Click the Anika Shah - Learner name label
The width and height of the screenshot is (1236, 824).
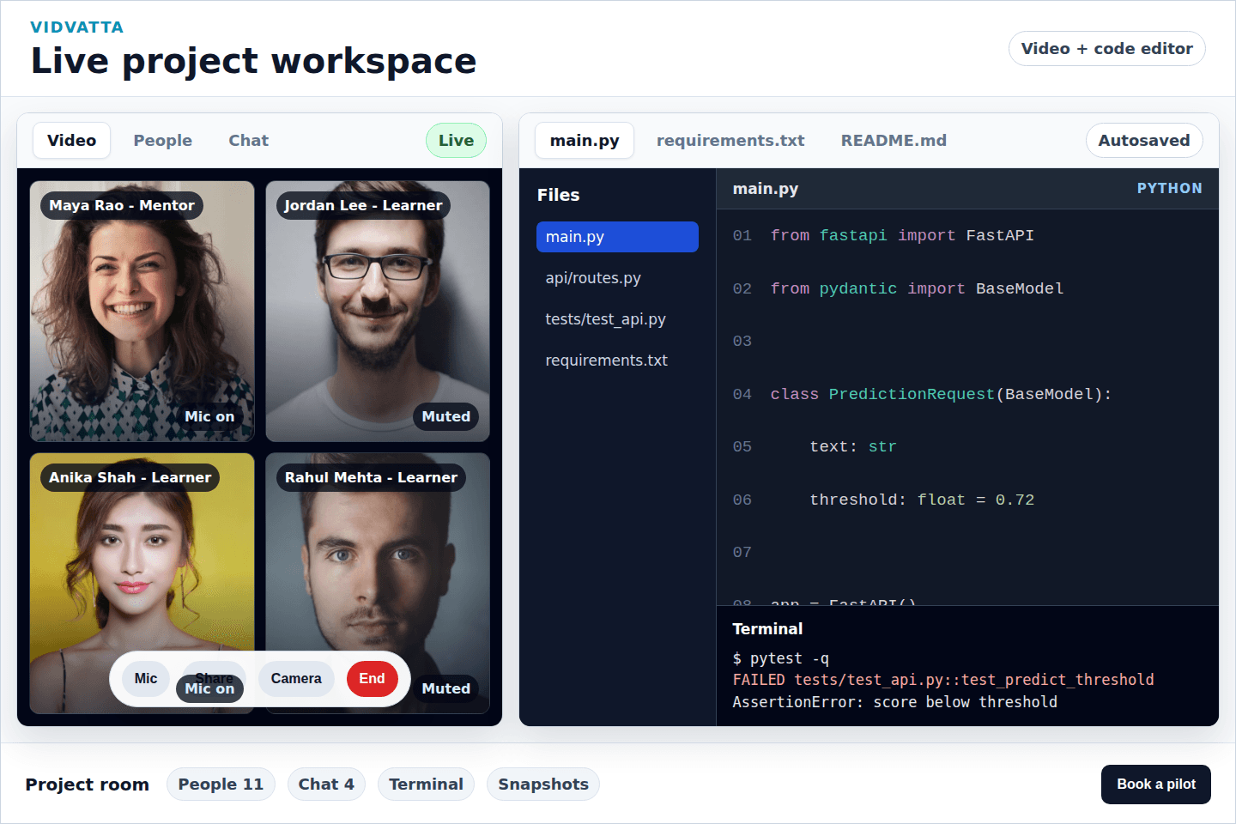(x=130, y=477)
